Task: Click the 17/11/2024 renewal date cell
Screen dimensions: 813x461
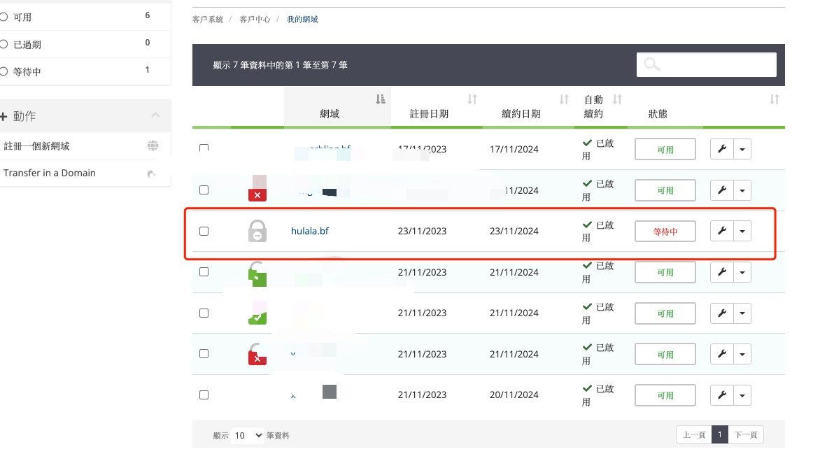Action: (x=514, y=149)
